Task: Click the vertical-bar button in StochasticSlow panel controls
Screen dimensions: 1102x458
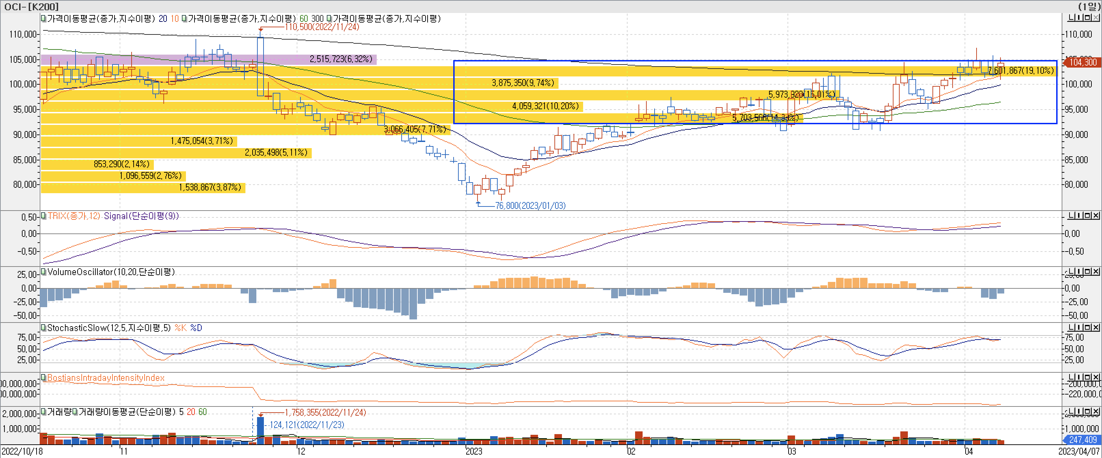Action: click(x=1079, y=327)
